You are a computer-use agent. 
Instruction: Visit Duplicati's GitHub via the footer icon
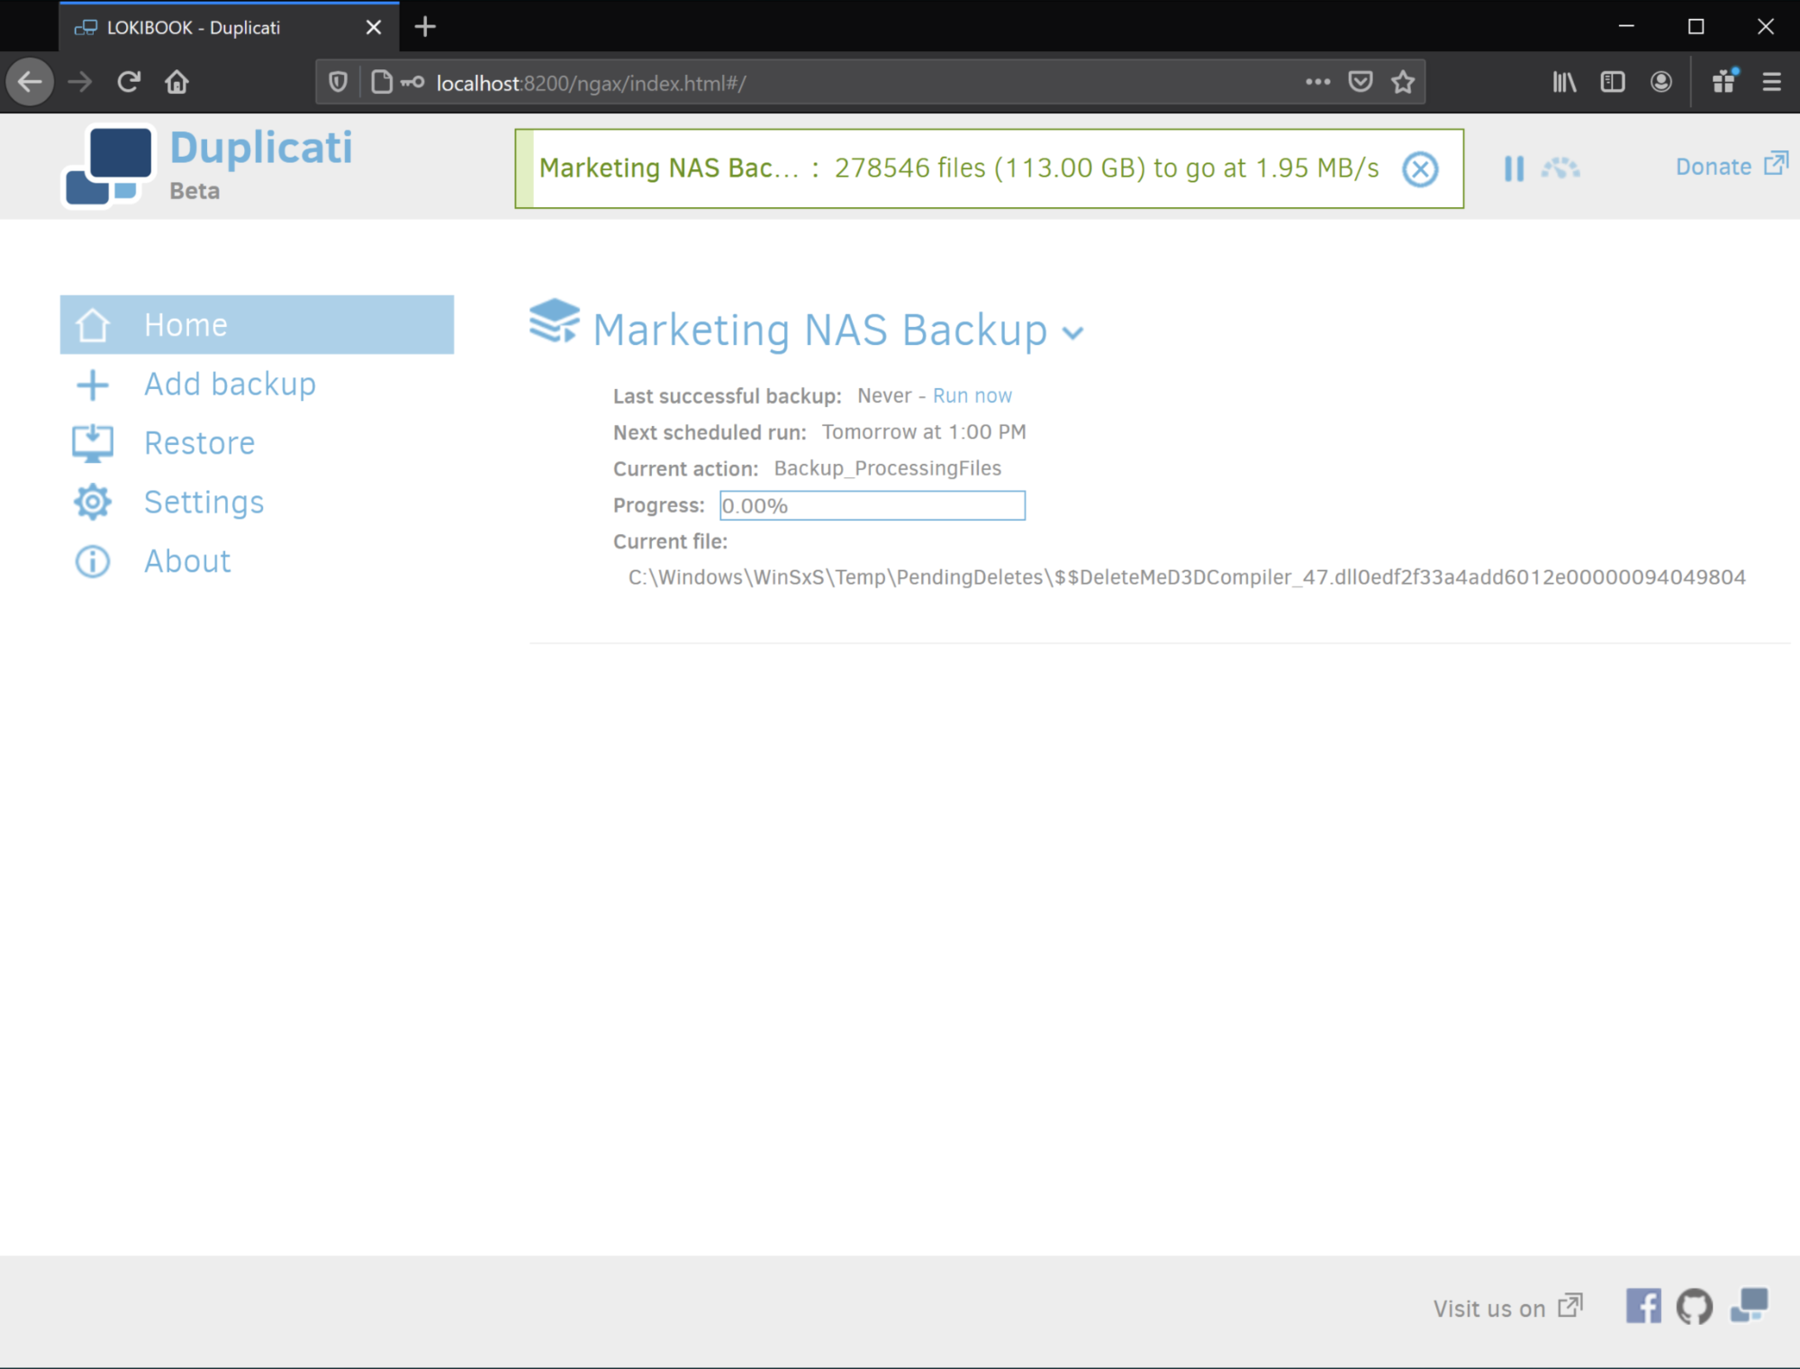point(1695,1307)
